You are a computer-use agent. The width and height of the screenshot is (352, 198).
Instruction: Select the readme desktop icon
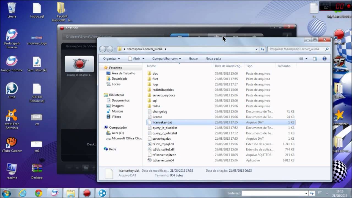pos(12,171)
